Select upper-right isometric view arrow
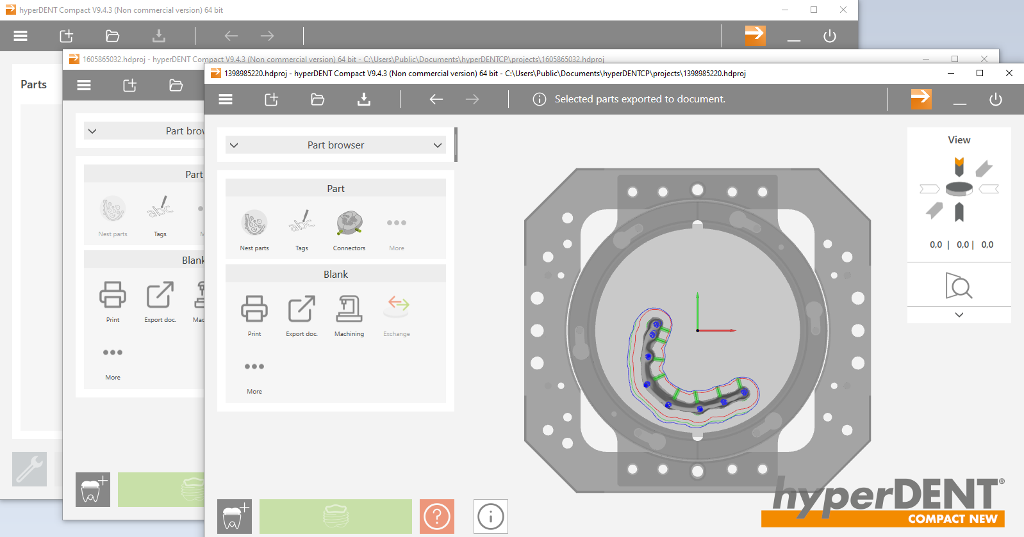This screenshot has width=1024, height=537. 984,168
